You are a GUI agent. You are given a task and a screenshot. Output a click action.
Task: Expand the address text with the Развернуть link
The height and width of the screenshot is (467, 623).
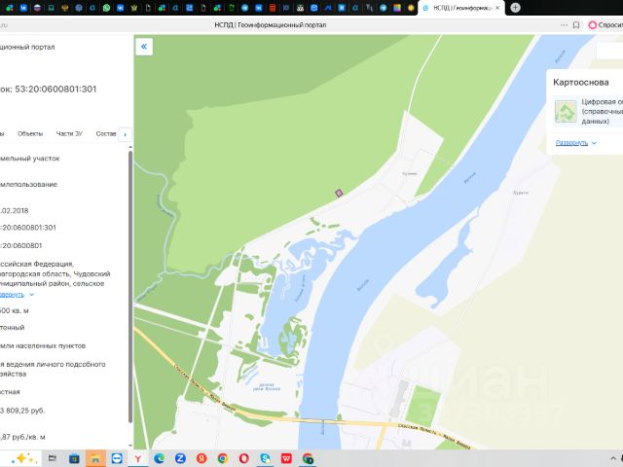click(x=17, y=294)
